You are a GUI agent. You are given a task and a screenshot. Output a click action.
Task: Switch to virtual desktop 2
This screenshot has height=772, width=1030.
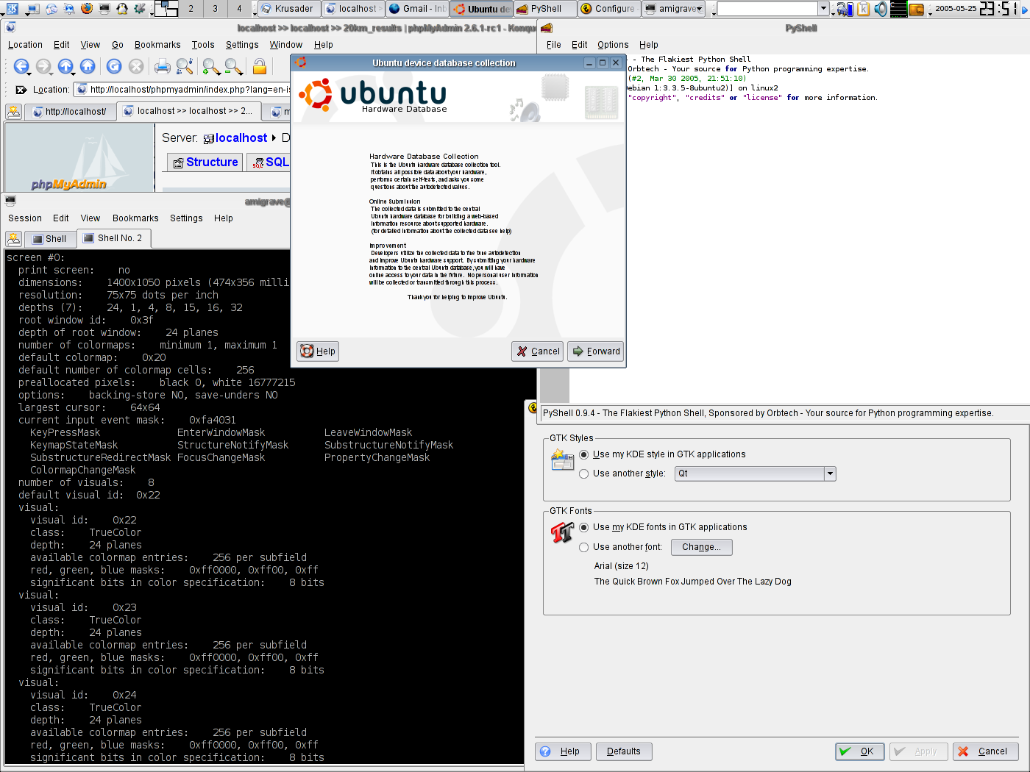pyautogui.click(x=191, y=9)
